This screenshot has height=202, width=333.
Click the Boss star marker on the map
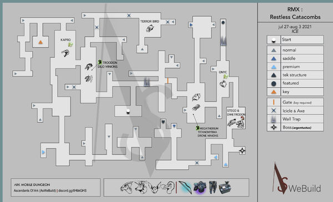click(242, 150)
